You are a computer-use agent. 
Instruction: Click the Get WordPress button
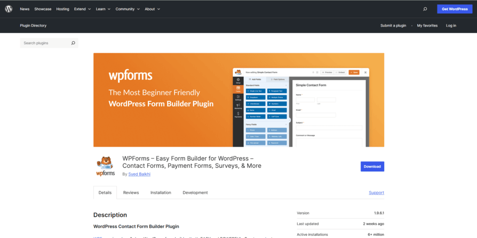click(x=455, y=9)
